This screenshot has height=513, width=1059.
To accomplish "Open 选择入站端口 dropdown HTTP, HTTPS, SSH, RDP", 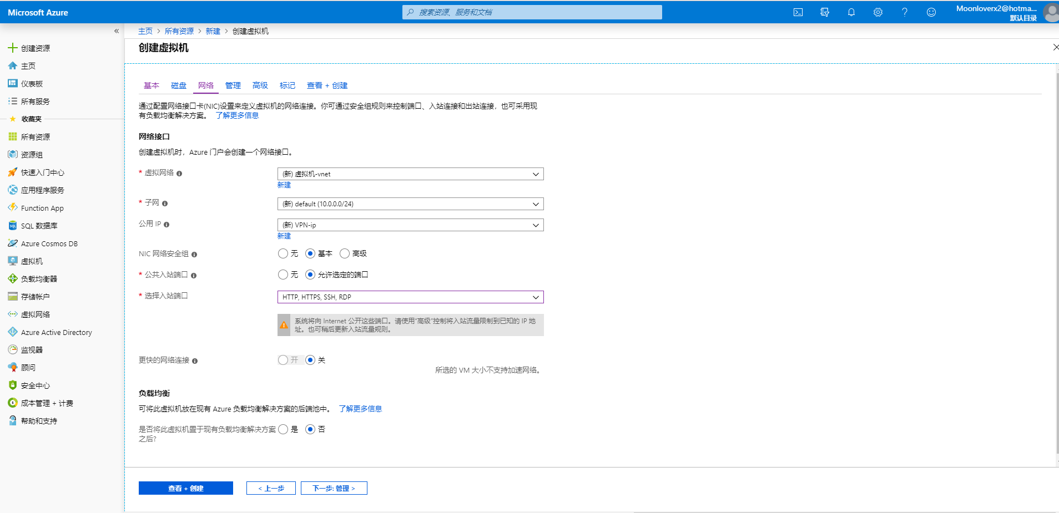I will pyautogui.click(x=410, y=297).
